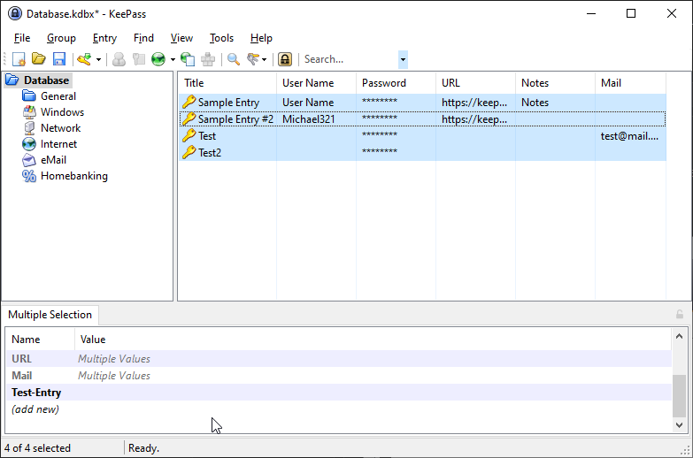Click the URL row in details panel

point(339,359)
